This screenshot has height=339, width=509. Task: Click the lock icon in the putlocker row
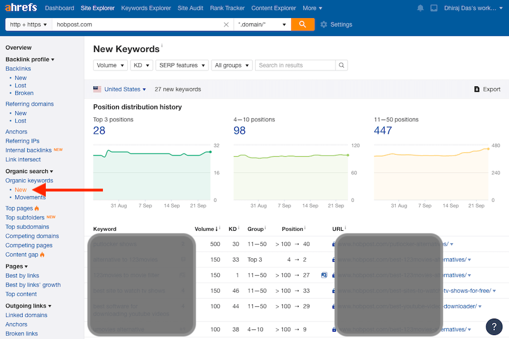pyautogui.click(x=333, y=244)
